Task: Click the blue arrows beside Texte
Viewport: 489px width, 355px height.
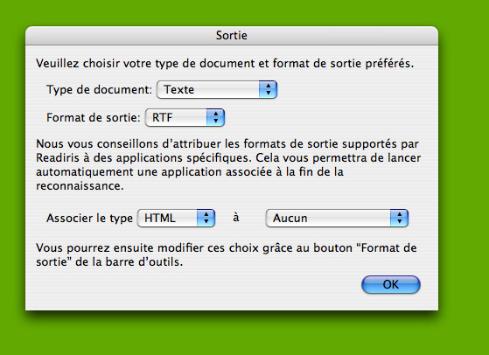Action: click(x=268, y=90)
